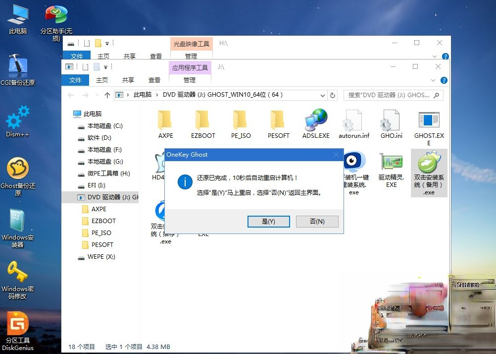Select the autorun.inf file
This screenshot has height=354, width=496.
[353, 124]
